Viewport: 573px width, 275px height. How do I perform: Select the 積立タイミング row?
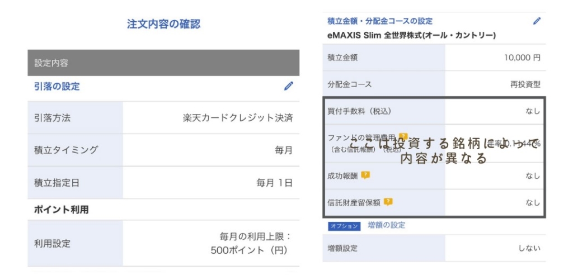point(163,150)
